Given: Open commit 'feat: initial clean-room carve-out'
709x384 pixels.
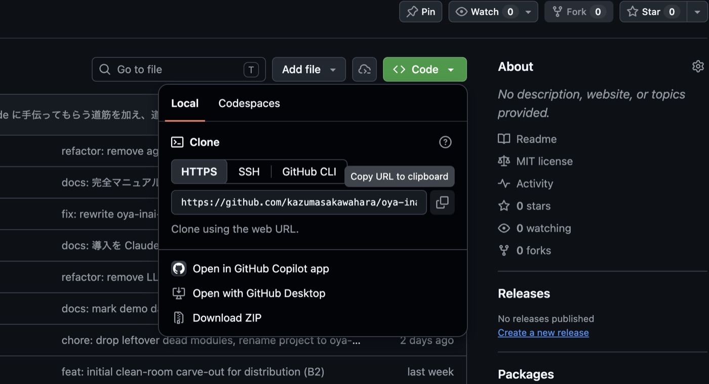Looking at the screenshot, I should click(192, 372).
